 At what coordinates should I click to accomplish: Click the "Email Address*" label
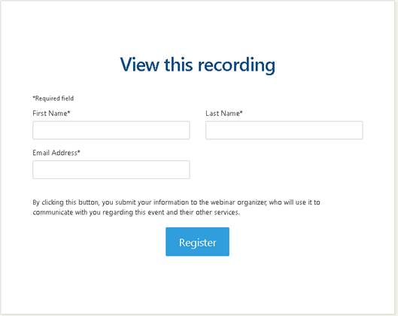point(56,153)
